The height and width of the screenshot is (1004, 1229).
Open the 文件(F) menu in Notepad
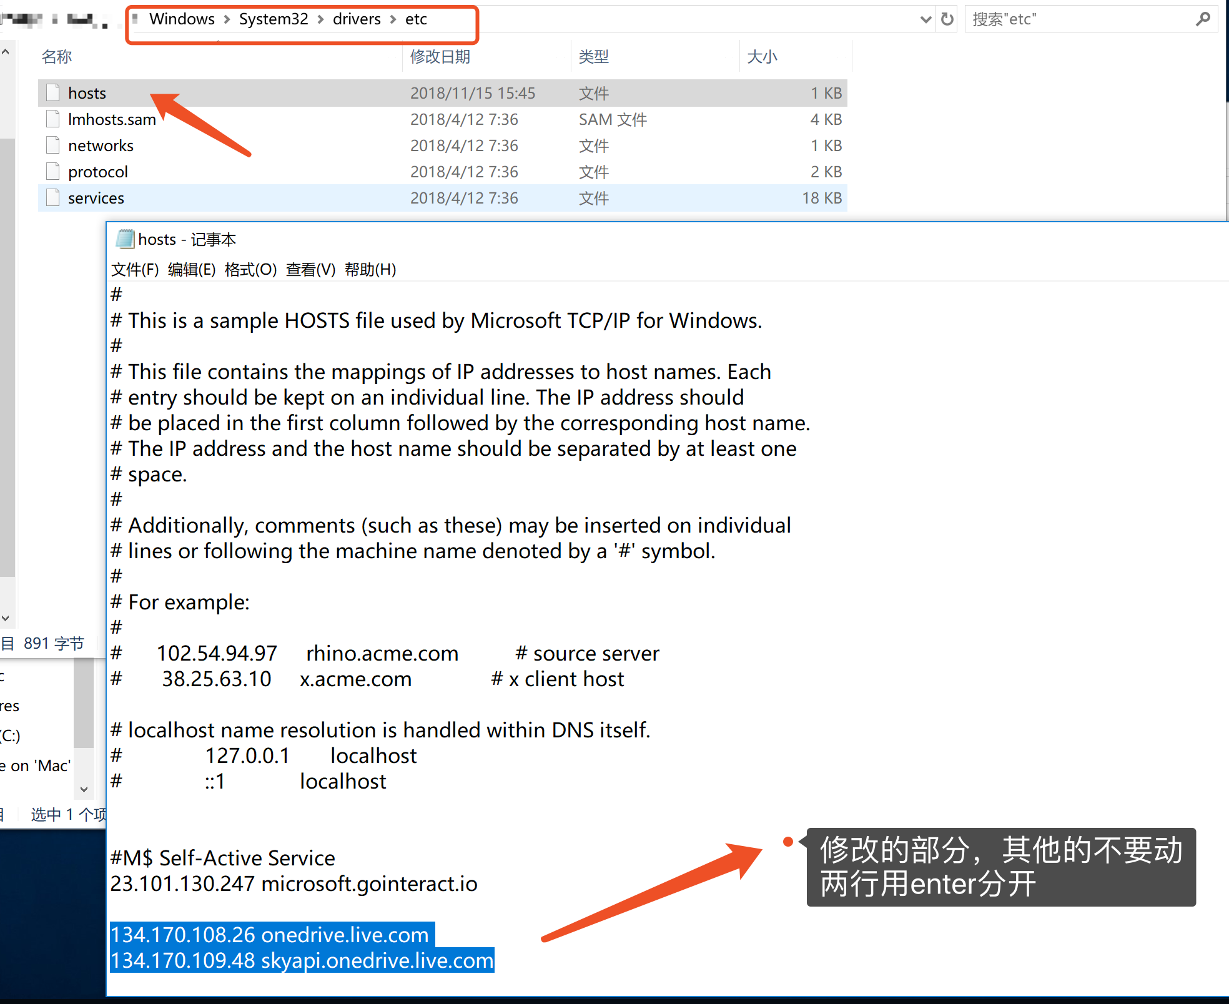(135, 269)
